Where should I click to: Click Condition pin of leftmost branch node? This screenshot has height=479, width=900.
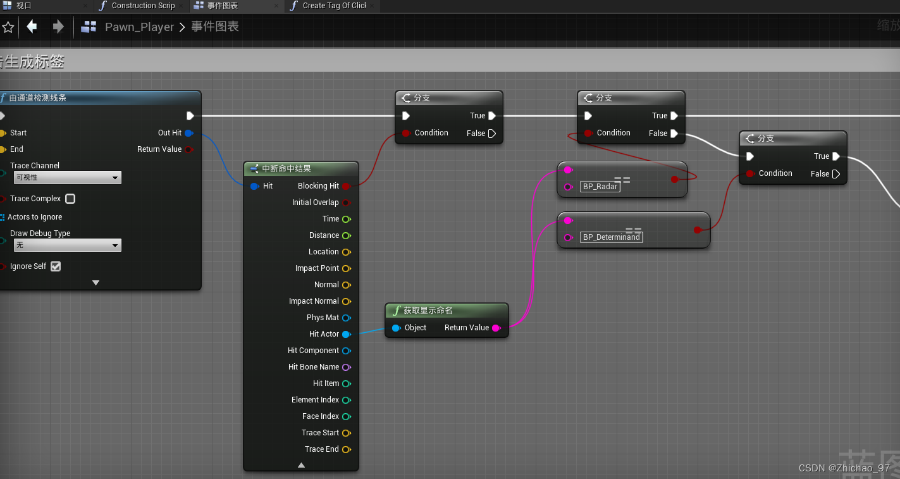(x=406, y=133)
